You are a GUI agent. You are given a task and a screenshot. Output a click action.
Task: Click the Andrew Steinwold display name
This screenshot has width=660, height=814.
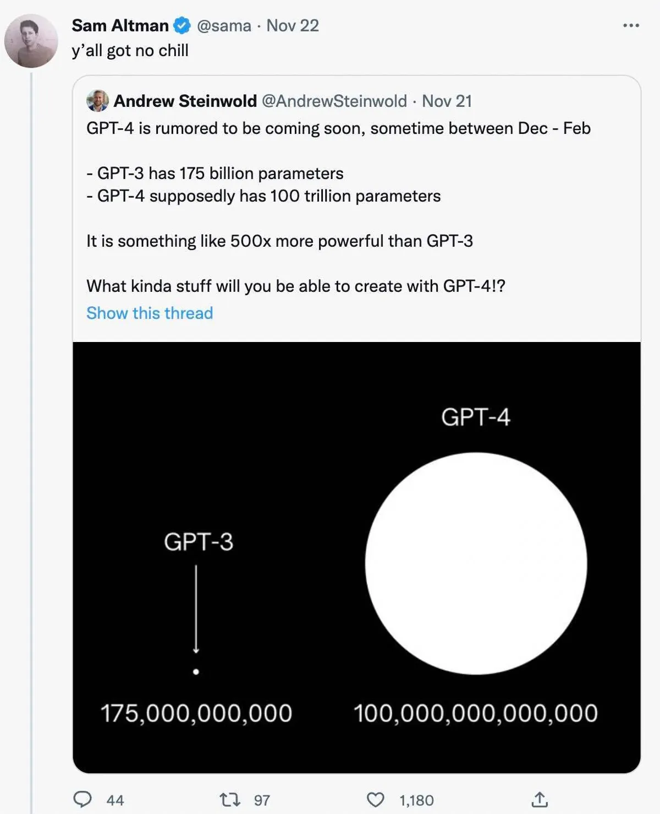(x=185, y=101)
